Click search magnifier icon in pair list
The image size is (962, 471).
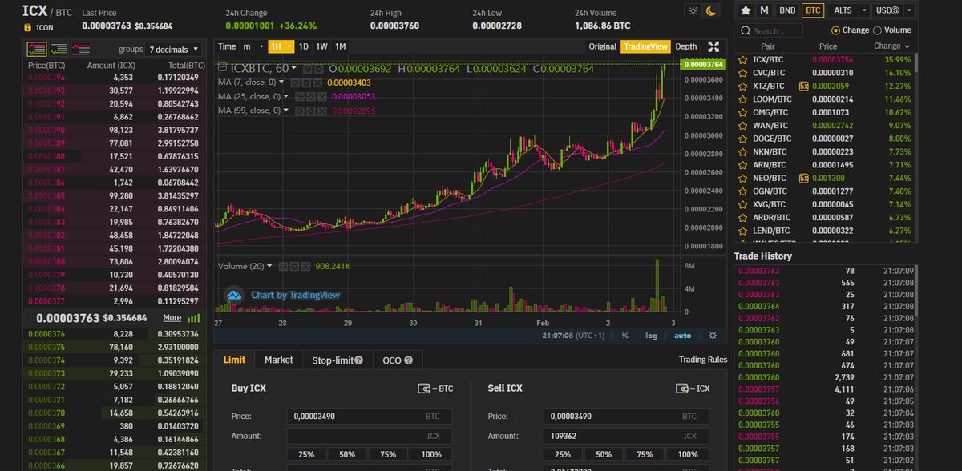pyautogui.click(x=746, y=30)
